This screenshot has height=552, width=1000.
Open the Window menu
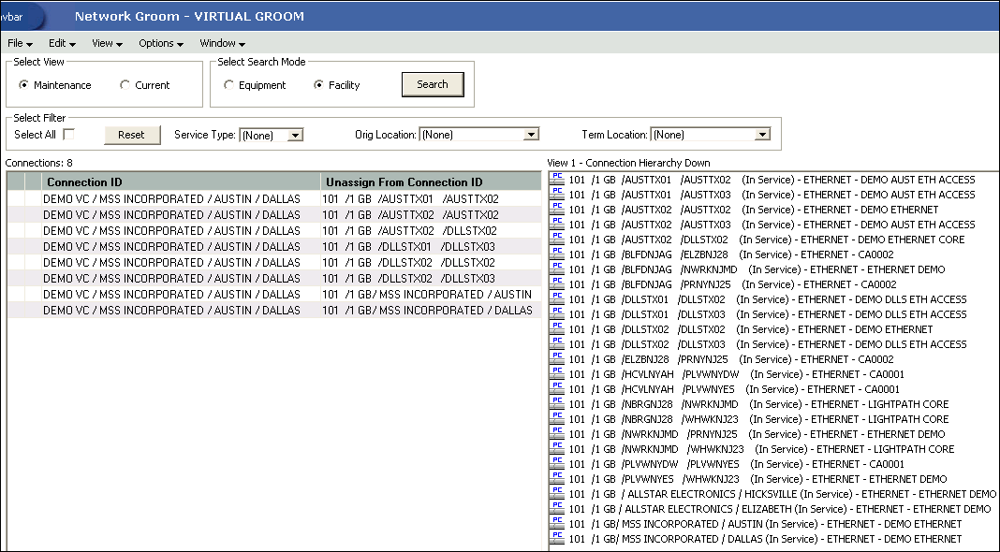click(221, 43)
